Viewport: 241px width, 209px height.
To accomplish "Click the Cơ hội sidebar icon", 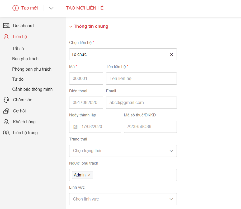I will [x=6, y=111].
